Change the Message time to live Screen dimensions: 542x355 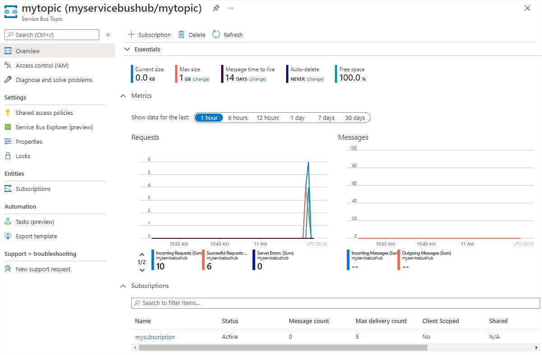point(257,79)
